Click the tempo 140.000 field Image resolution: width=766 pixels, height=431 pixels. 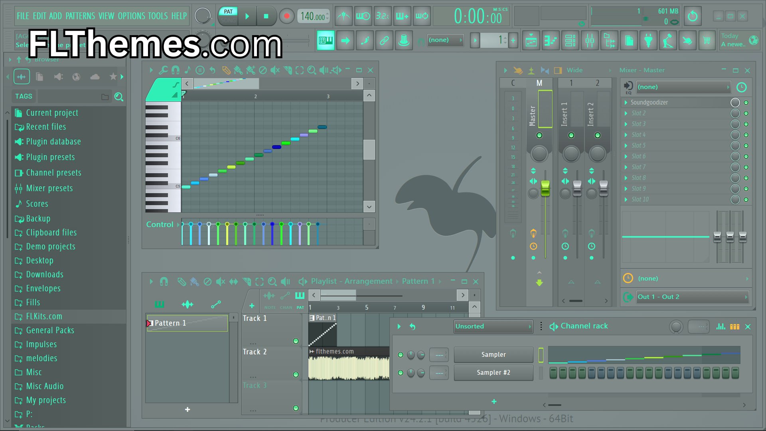(313, 16)
